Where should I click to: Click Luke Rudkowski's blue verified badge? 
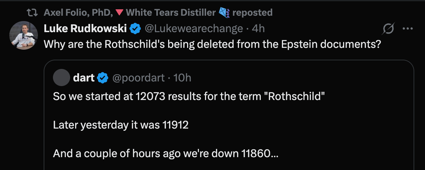(135, 29)
